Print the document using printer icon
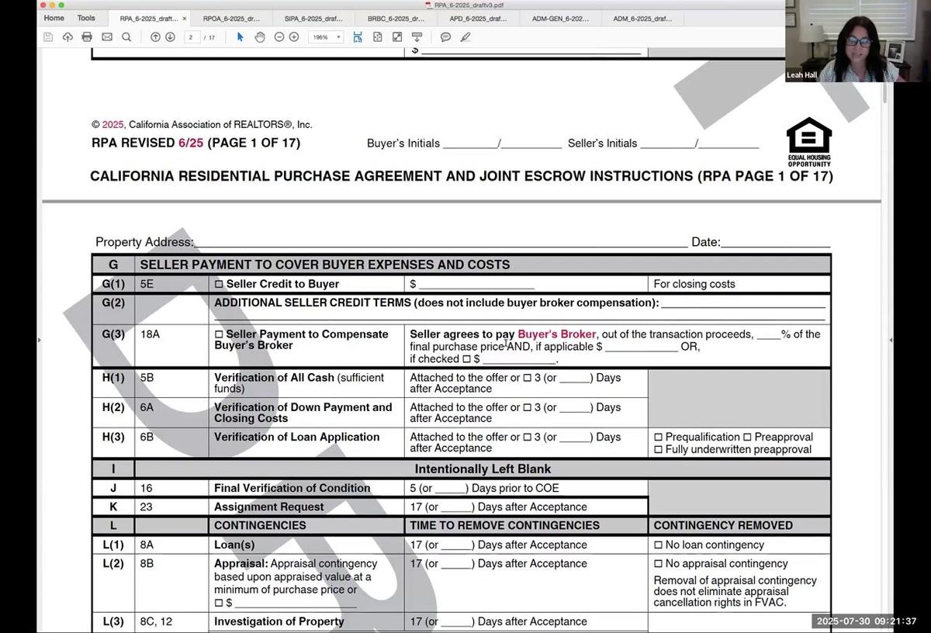Viewport: 931px width, 633px height. (x=87, y=36)
